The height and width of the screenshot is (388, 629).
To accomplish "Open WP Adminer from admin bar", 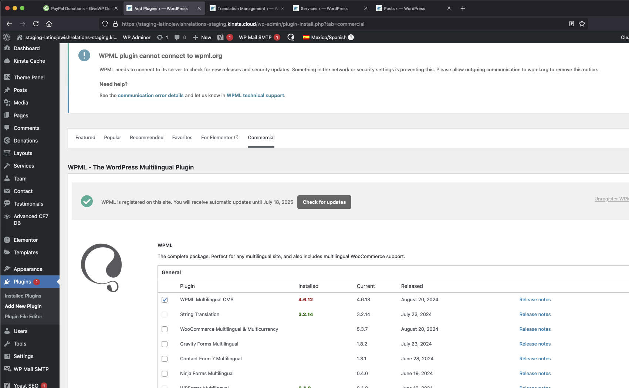I will click(x=136, y=37).
